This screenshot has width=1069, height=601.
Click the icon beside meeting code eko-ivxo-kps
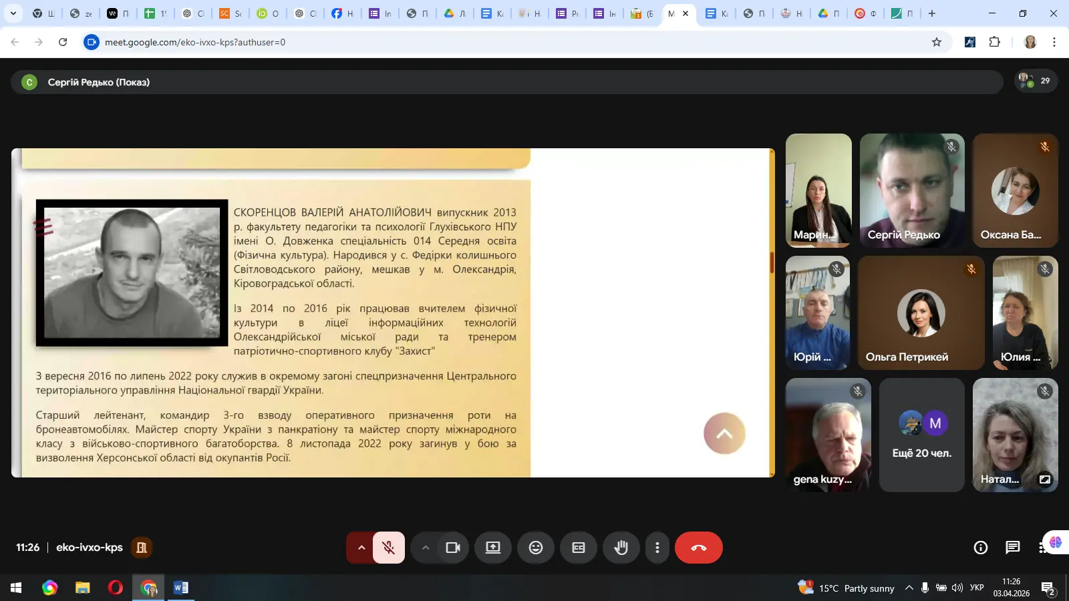point(142,548)
